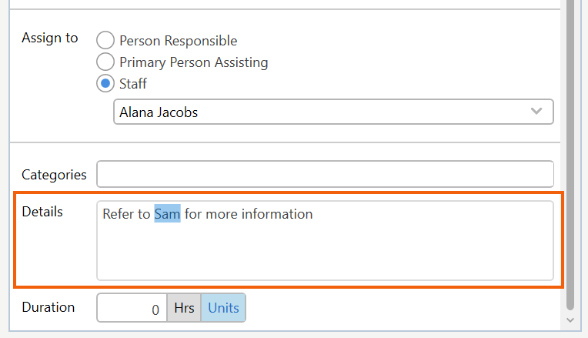Viewport: 588px width, 338px height.
Task: Click the word Refer in Details text
Action: tap(119, 214)
